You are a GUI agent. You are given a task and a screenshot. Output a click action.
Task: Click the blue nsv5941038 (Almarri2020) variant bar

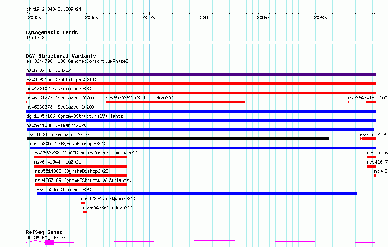201,130
